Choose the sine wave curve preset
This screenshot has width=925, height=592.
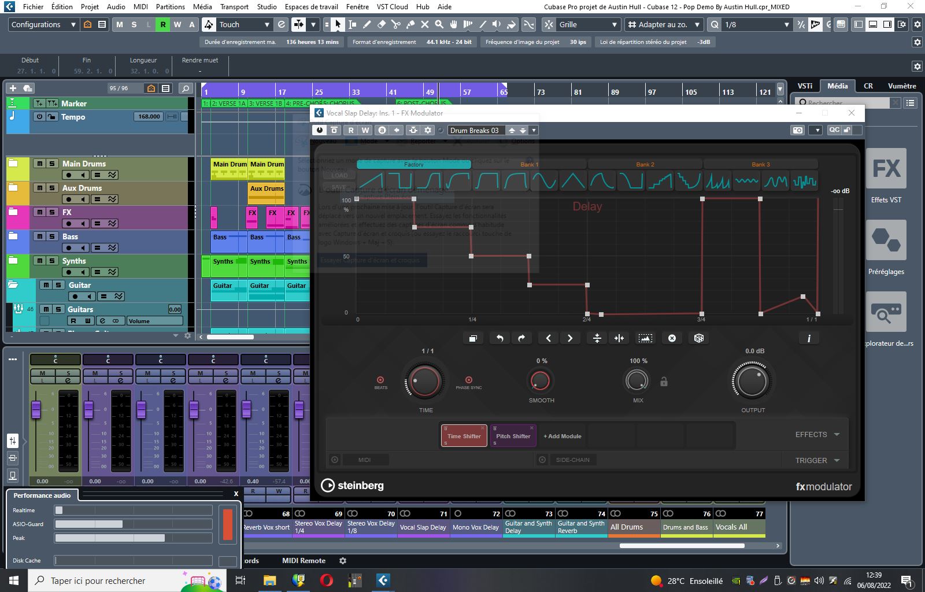pyautogui.click(x=544, y=181)
